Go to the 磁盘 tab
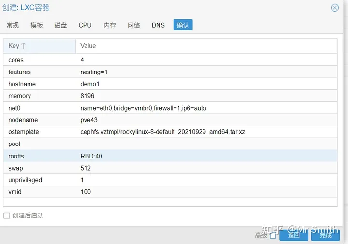 point(60,25)
